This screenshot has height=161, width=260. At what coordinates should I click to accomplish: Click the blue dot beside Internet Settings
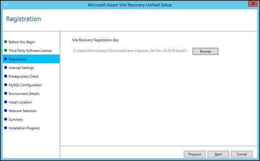click(6, 67)
